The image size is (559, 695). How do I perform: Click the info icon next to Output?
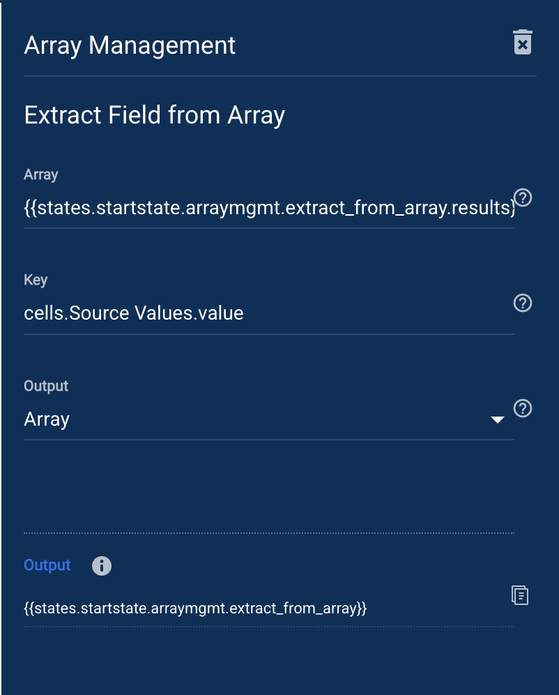(101, 566)
